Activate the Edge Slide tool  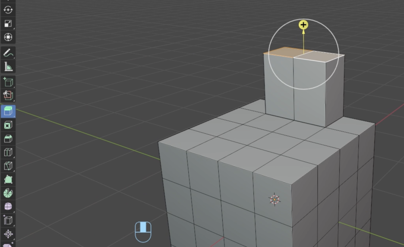tap(8, 220)
